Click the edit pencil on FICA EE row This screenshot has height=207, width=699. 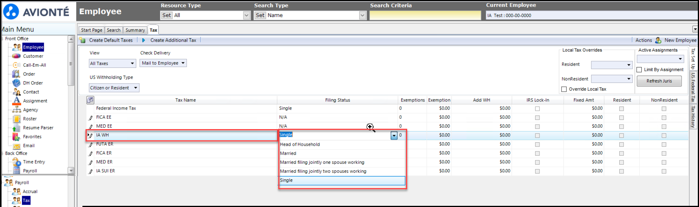91,118
